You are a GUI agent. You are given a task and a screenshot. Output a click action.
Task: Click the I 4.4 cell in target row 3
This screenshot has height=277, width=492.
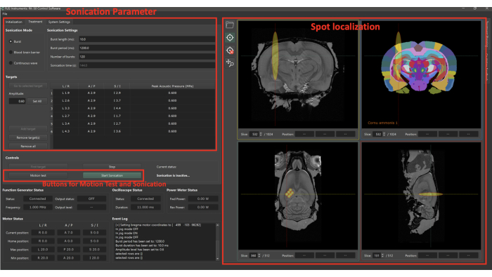tap(117, 108)
